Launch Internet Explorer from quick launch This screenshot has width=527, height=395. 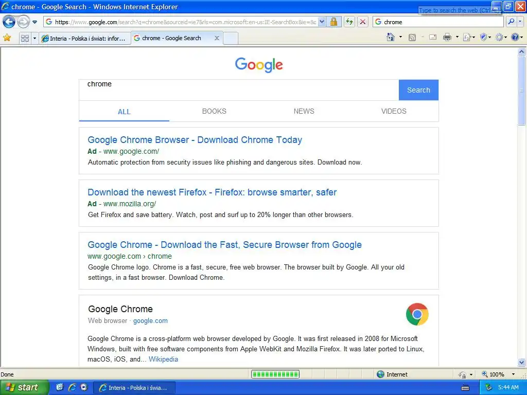click(x=72, y=387)
